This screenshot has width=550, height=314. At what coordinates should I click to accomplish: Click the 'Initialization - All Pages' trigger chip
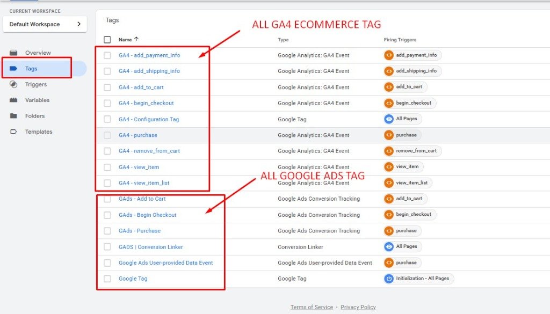pyautogui.click(x=419, y=279)
